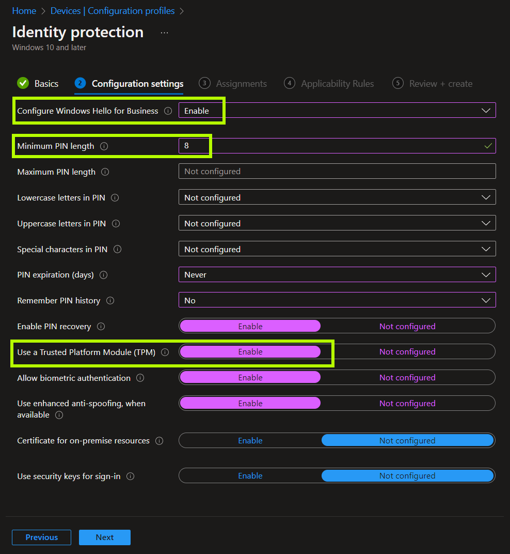Click the Next button
This screenshot has height=554, width=510.
tap(104, 537)
